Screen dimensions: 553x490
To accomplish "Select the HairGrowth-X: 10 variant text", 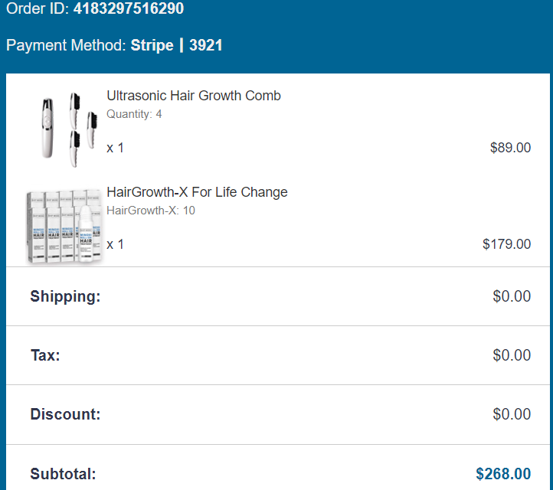I will [151, 210].
